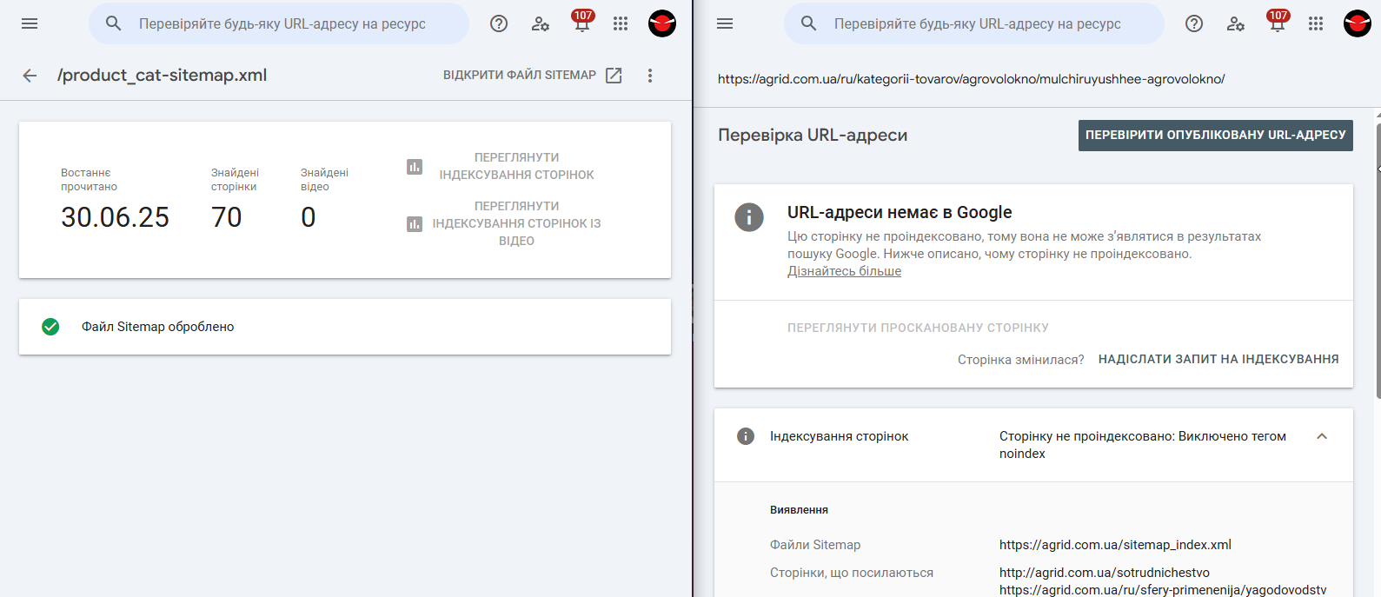The width and height of the screenshot is (1381, 597).
Task: Open three-dot more options menu for sitemap
Action: coord(650,76)
